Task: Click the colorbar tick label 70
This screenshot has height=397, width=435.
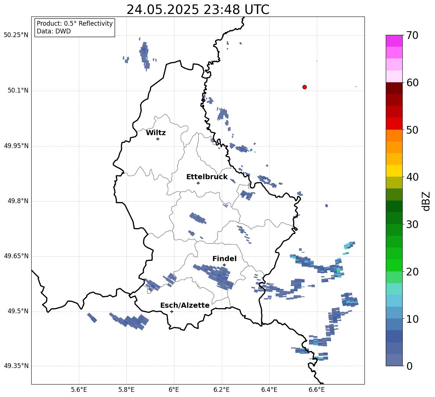Action: pyautogui.click(x=412, y=35)
